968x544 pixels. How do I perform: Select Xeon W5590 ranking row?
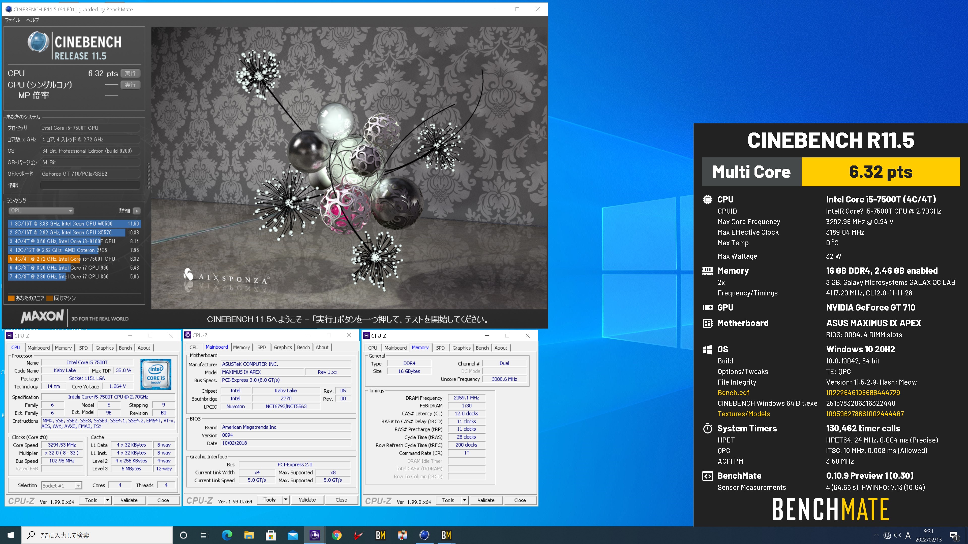tap(74, 223)
